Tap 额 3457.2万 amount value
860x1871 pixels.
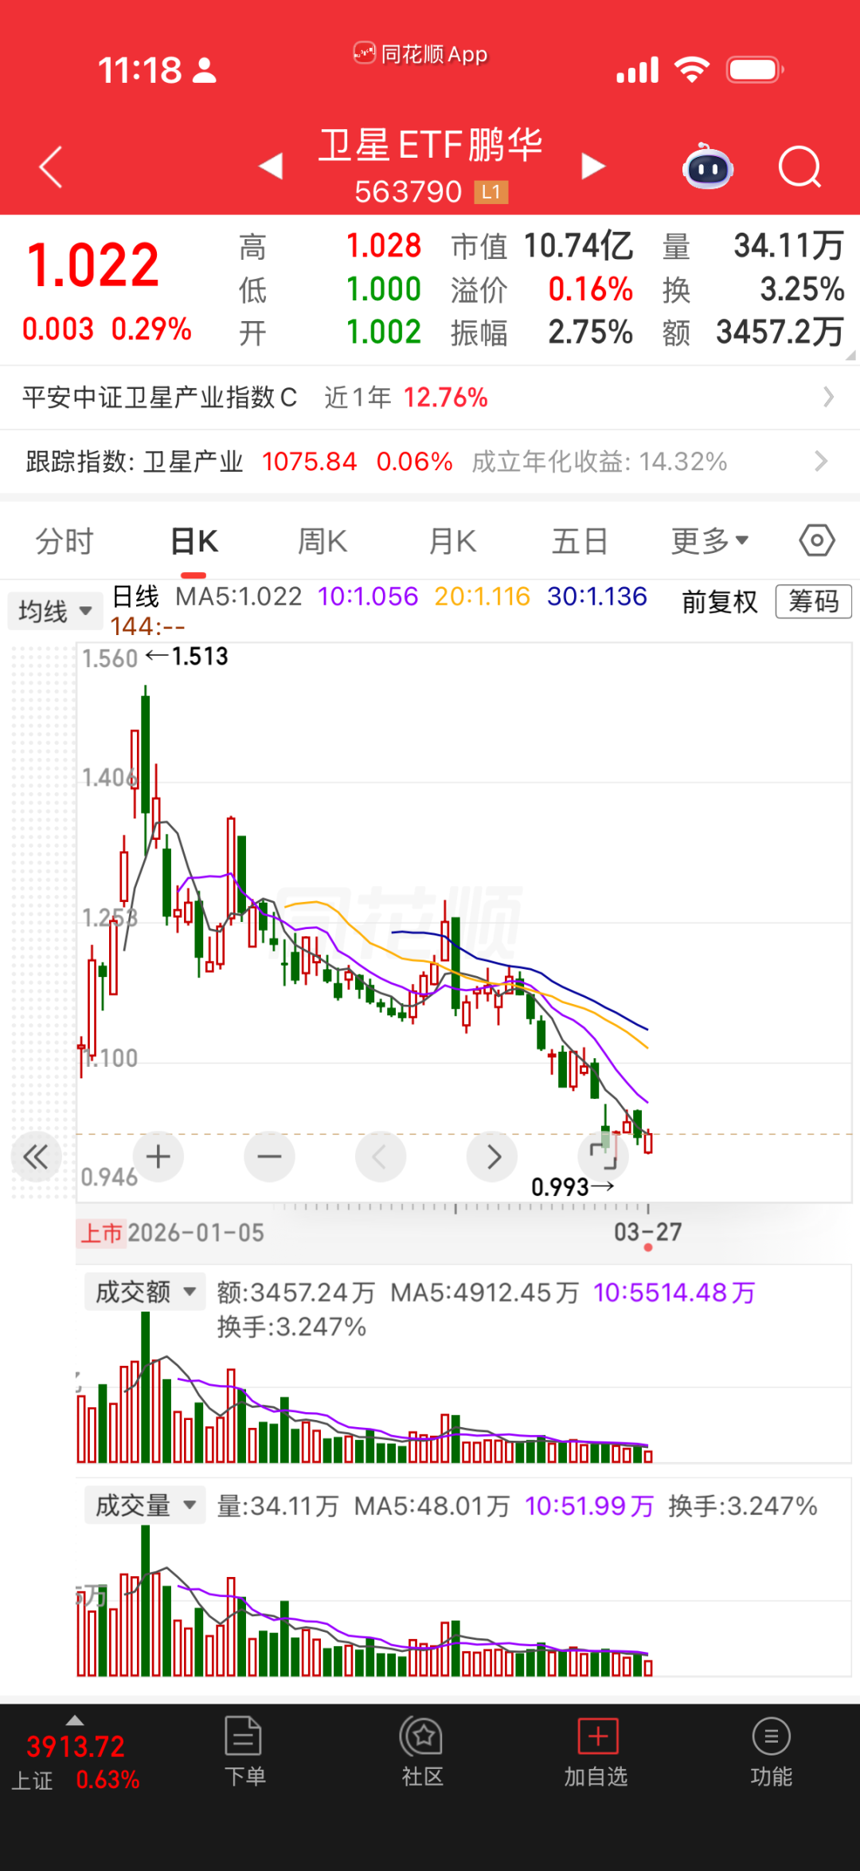pos(780,332)
